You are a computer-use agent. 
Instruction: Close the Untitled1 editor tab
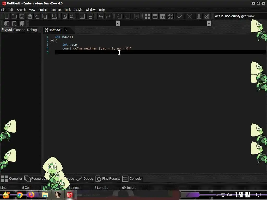(x=65, y=30)
